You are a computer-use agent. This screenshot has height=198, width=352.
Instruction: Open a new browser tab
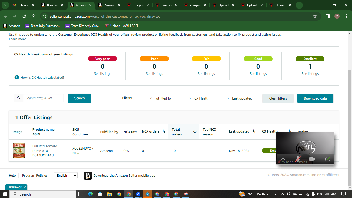[x=299, y=5]
